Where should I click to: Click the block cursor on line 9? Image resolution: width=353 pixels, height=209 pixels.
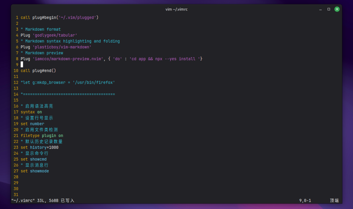pyautogui.click(x=22, y=65)
